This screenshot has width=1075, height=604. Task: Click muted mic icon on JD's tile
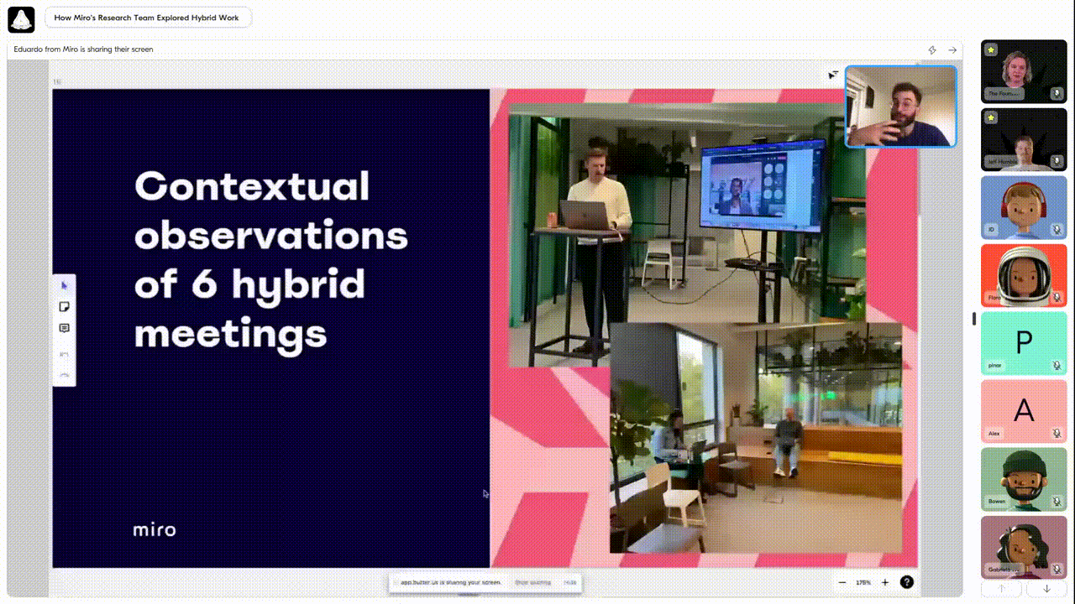pyautogui.click(x=1057, y=229)
